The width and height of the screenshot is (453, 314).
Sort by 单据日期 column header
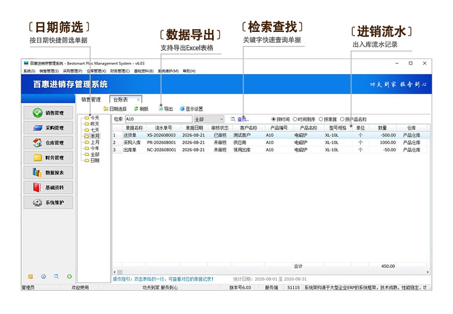click(x=194, y=128)
